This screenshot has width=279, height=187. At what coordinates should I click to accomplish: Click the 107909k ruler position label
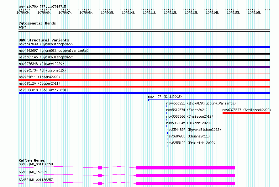click(x=107, y=13)
